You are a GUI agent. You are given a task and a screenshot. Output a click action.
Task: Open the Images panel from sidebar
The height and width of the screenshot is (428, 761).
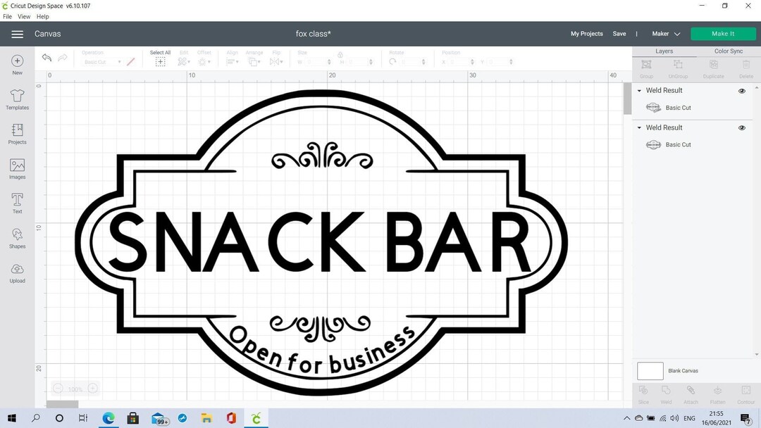pyautogui.click(x=16, y=168)
